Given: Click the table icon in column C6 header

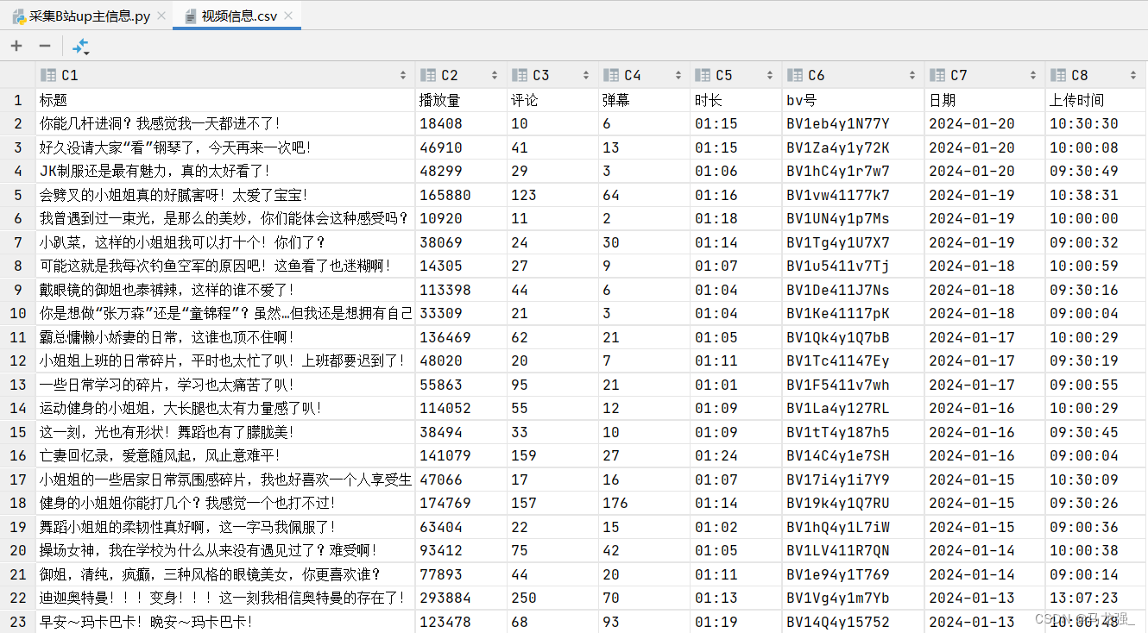Looking at the screenshot, I should (794, 75).
